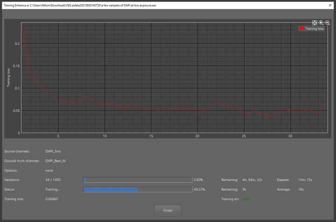Screen dimensions: 336x222
Task: Click the Iterations progress bar
Action: (138, 180)
